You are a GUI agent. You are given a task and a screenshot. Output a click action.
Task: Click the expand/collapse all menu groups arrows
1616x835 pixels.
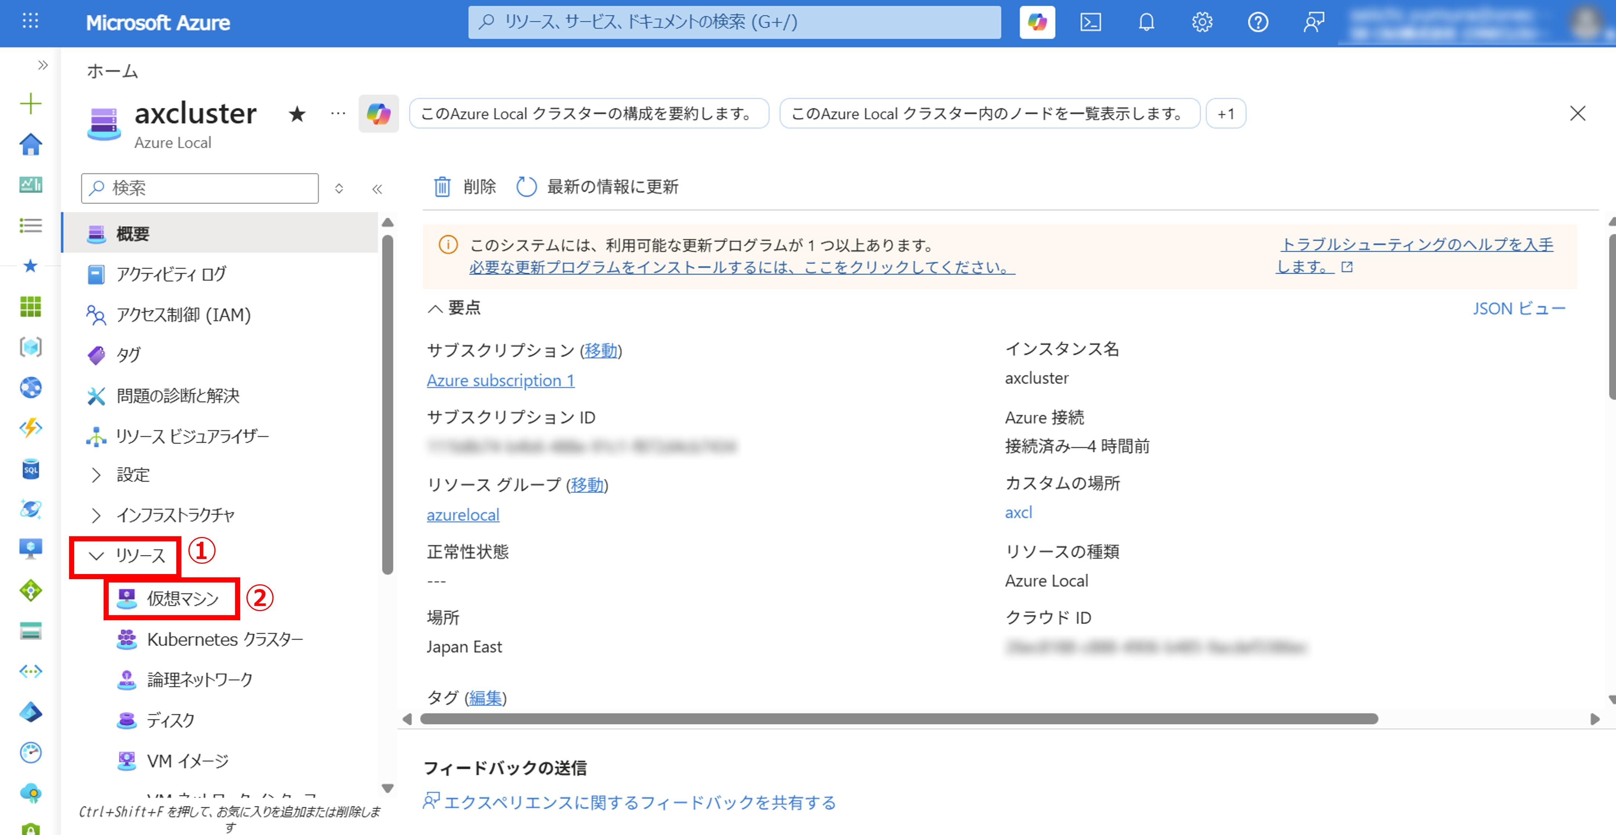click(339, 189)
